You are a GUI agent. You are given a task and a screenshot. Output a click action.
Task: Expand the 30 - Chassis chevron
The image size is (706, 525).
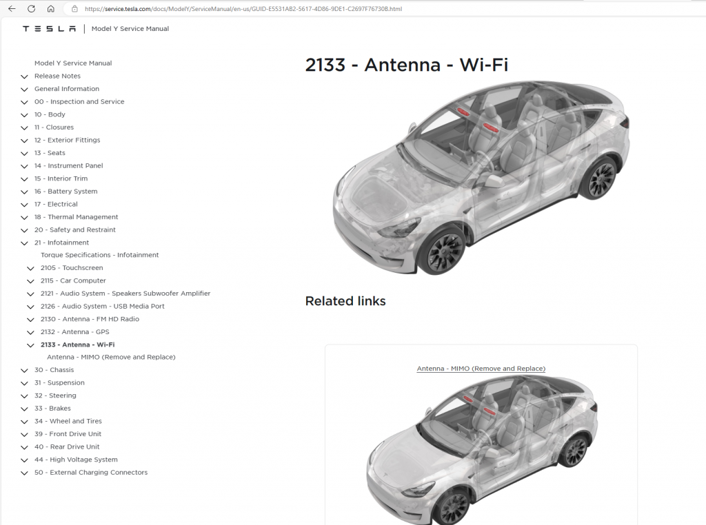(24, 370)
